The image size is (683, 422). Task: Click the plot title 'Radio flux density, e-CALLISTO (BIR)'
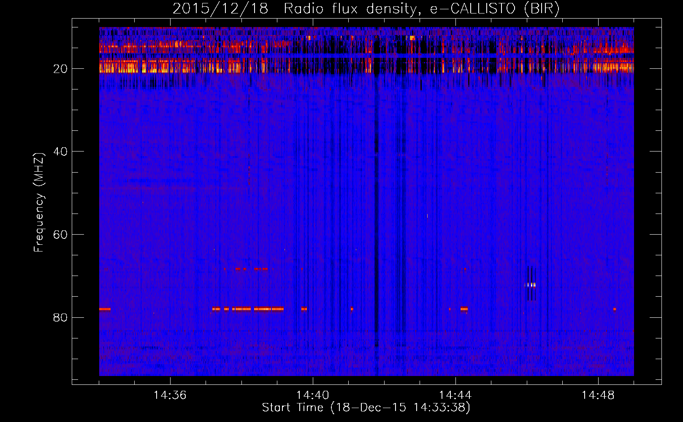421,9
